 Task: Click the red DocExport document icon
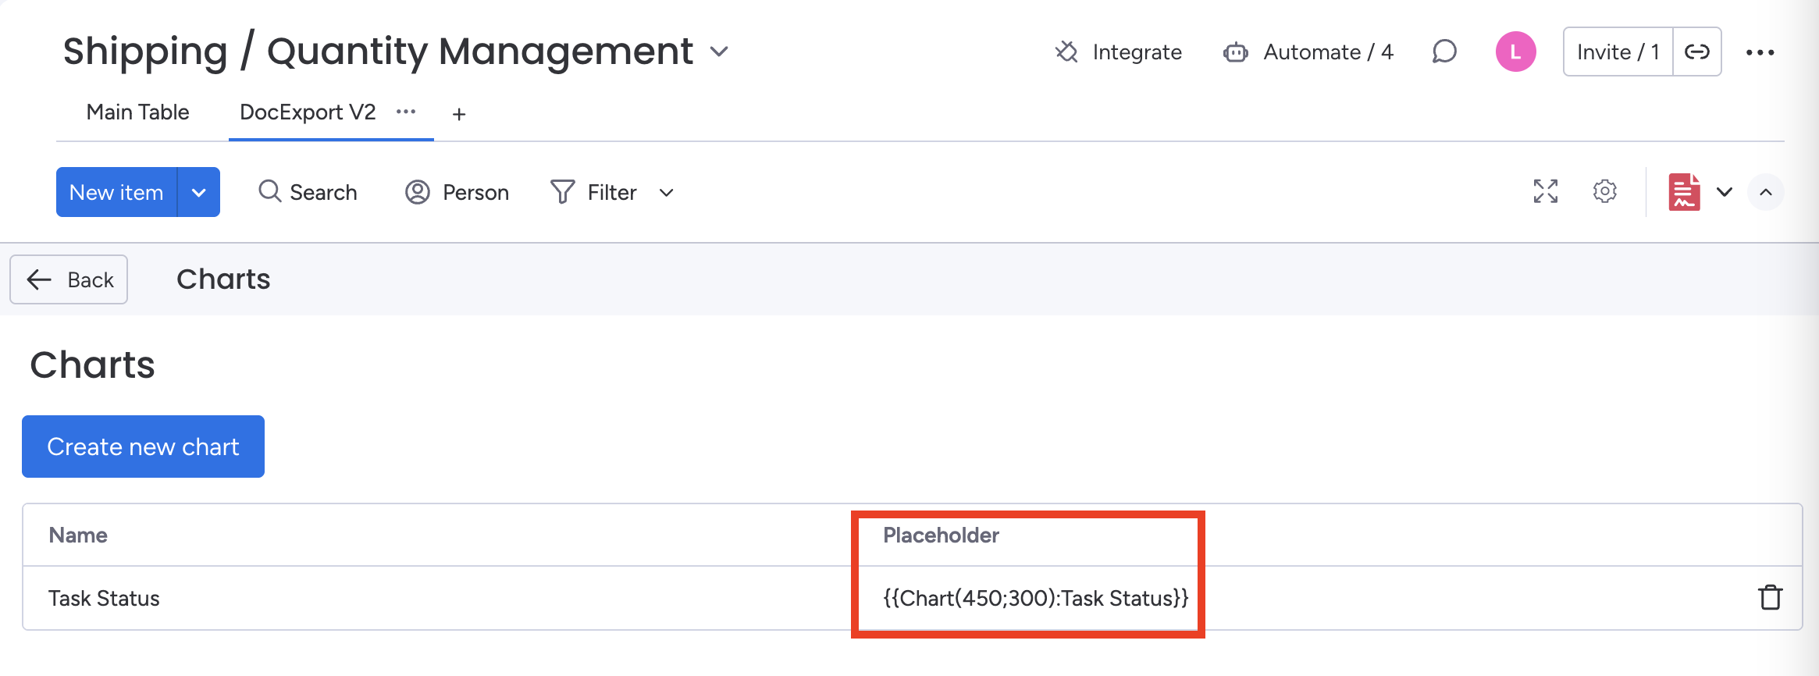tap(1684, 192)
